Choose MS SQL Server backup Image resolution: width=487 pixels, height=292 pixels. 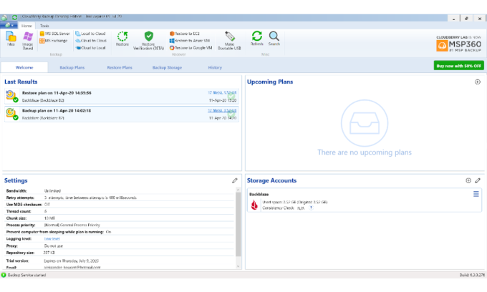point(54,34)
